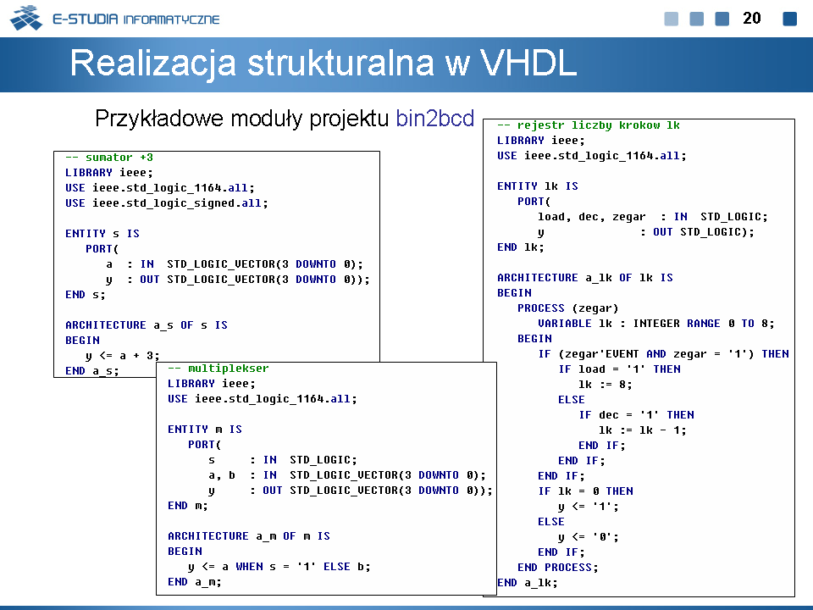
Task: Click 'ARCHITECTURE a_s OF s IS'
Action: click(x=147, y=325)
